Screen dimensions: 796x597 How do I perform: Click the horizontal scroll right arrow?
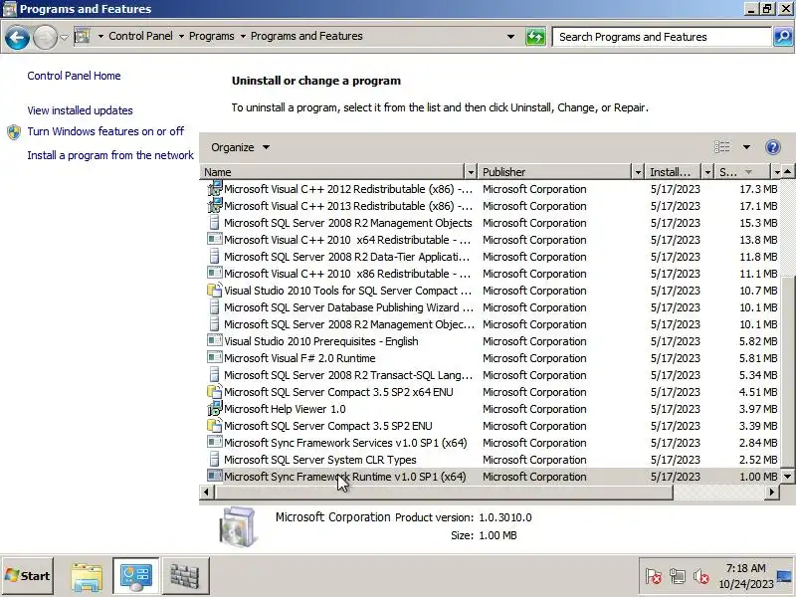[772, 492]
